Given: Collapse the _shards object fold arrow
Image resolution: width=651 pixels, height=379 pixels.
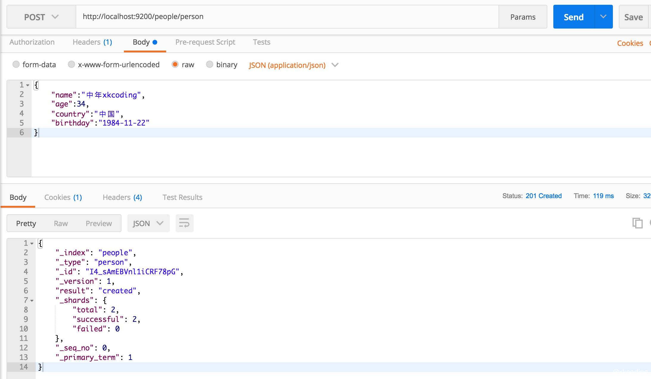Looking at the screenshot, I should [32, 301].
